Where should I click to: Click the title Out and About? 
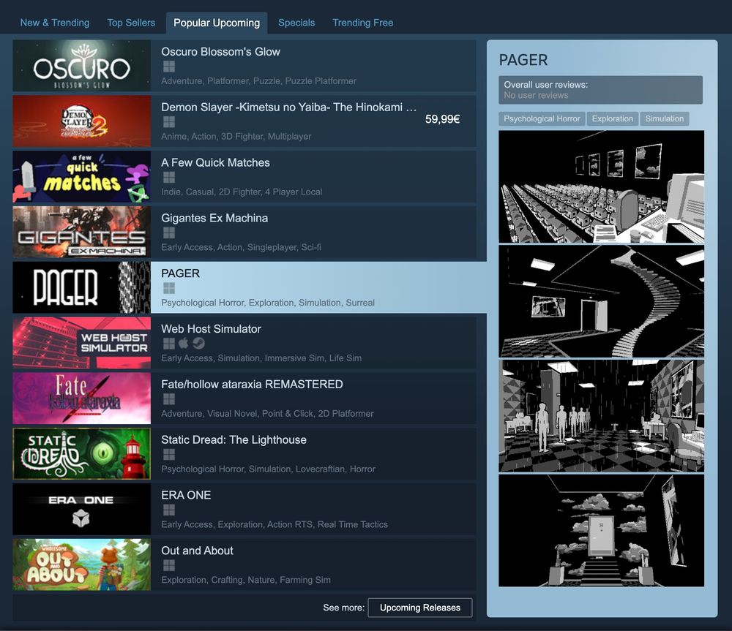pyautogui.click(x=197, y=551)
